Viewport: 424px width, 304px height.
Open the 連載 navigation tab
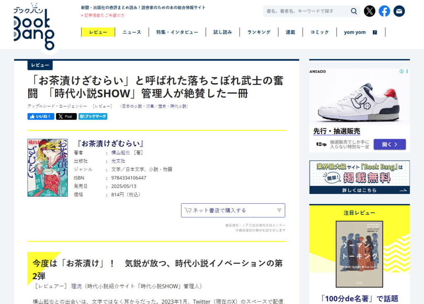tap(290, 32)
